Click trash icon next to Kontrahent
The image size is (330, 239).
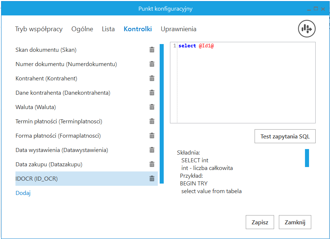tap(152, 79)
